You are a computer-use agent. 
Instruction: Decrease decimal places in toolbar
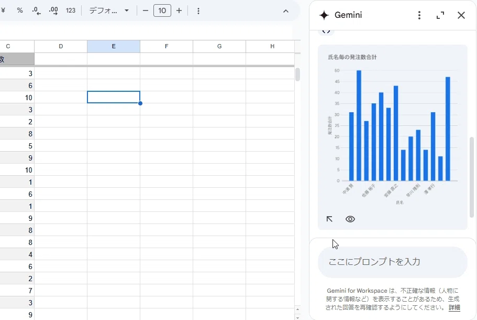pos(36,10)
